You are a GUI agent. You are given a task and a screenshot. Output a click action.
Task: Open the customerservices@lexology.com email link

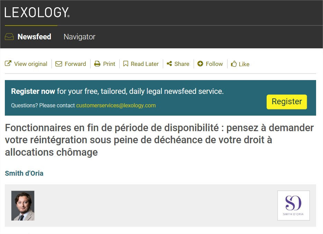[117, 106]
